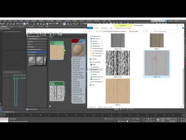Toggle Angle Snap in main toolbar
186x140 pixels.
(71, 24)
